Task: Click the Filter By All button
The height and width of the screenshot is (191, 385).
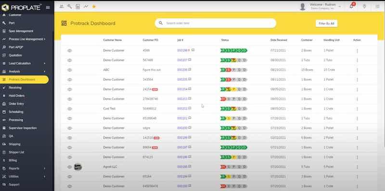Action: coord(326,24)
